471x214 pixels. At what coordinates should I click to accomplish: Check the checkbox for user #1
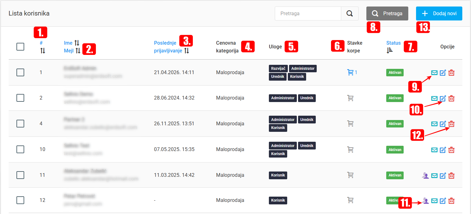[20, 72]
